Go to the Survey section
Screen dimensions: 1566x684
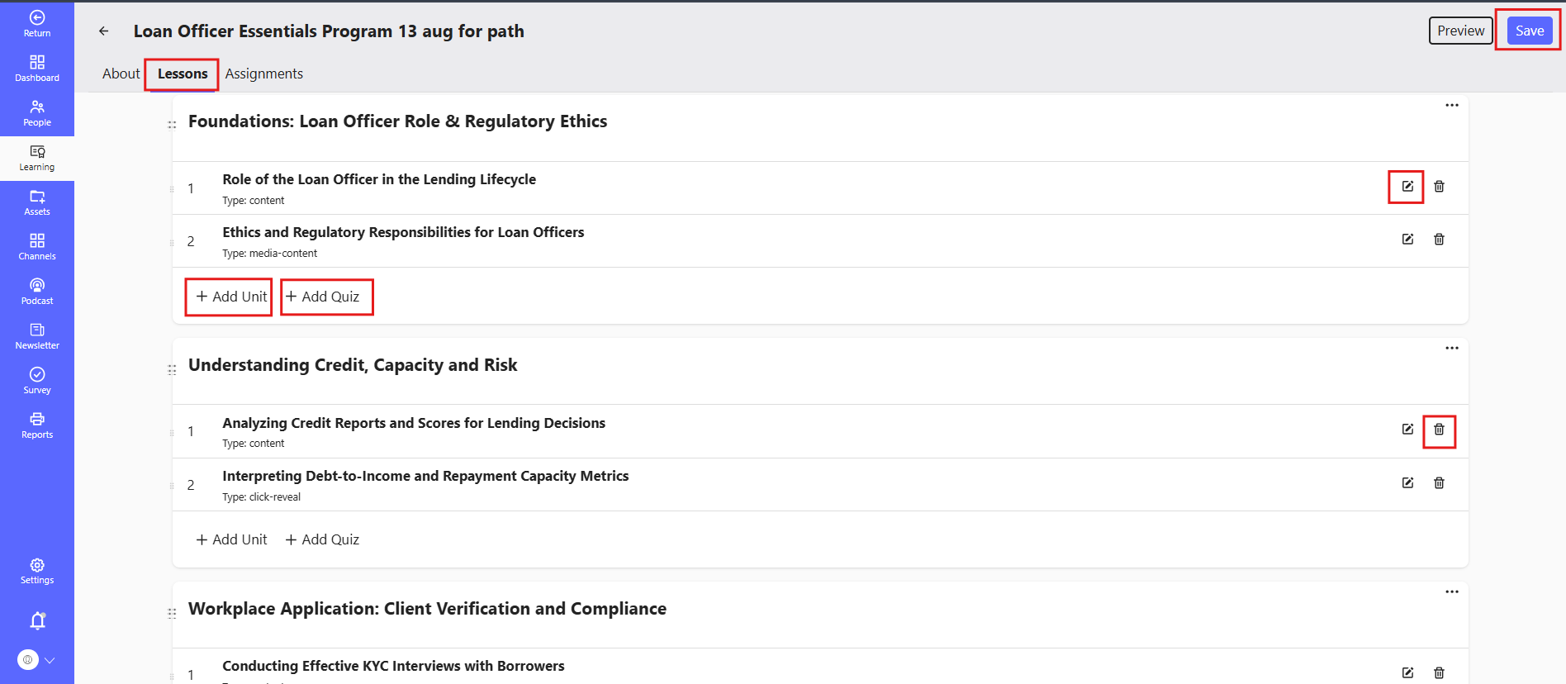click(x=37, y=381)
